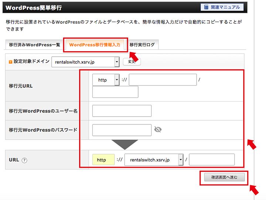
Task: Focus the 移行元URL domain input field
Action: (163, 80)
